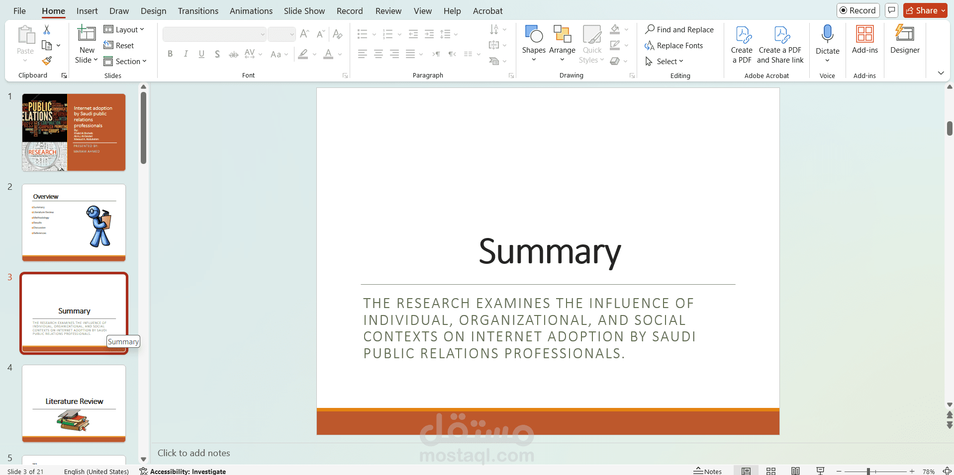Clear all formatting with eraser icon

click(x=338, y=34)
